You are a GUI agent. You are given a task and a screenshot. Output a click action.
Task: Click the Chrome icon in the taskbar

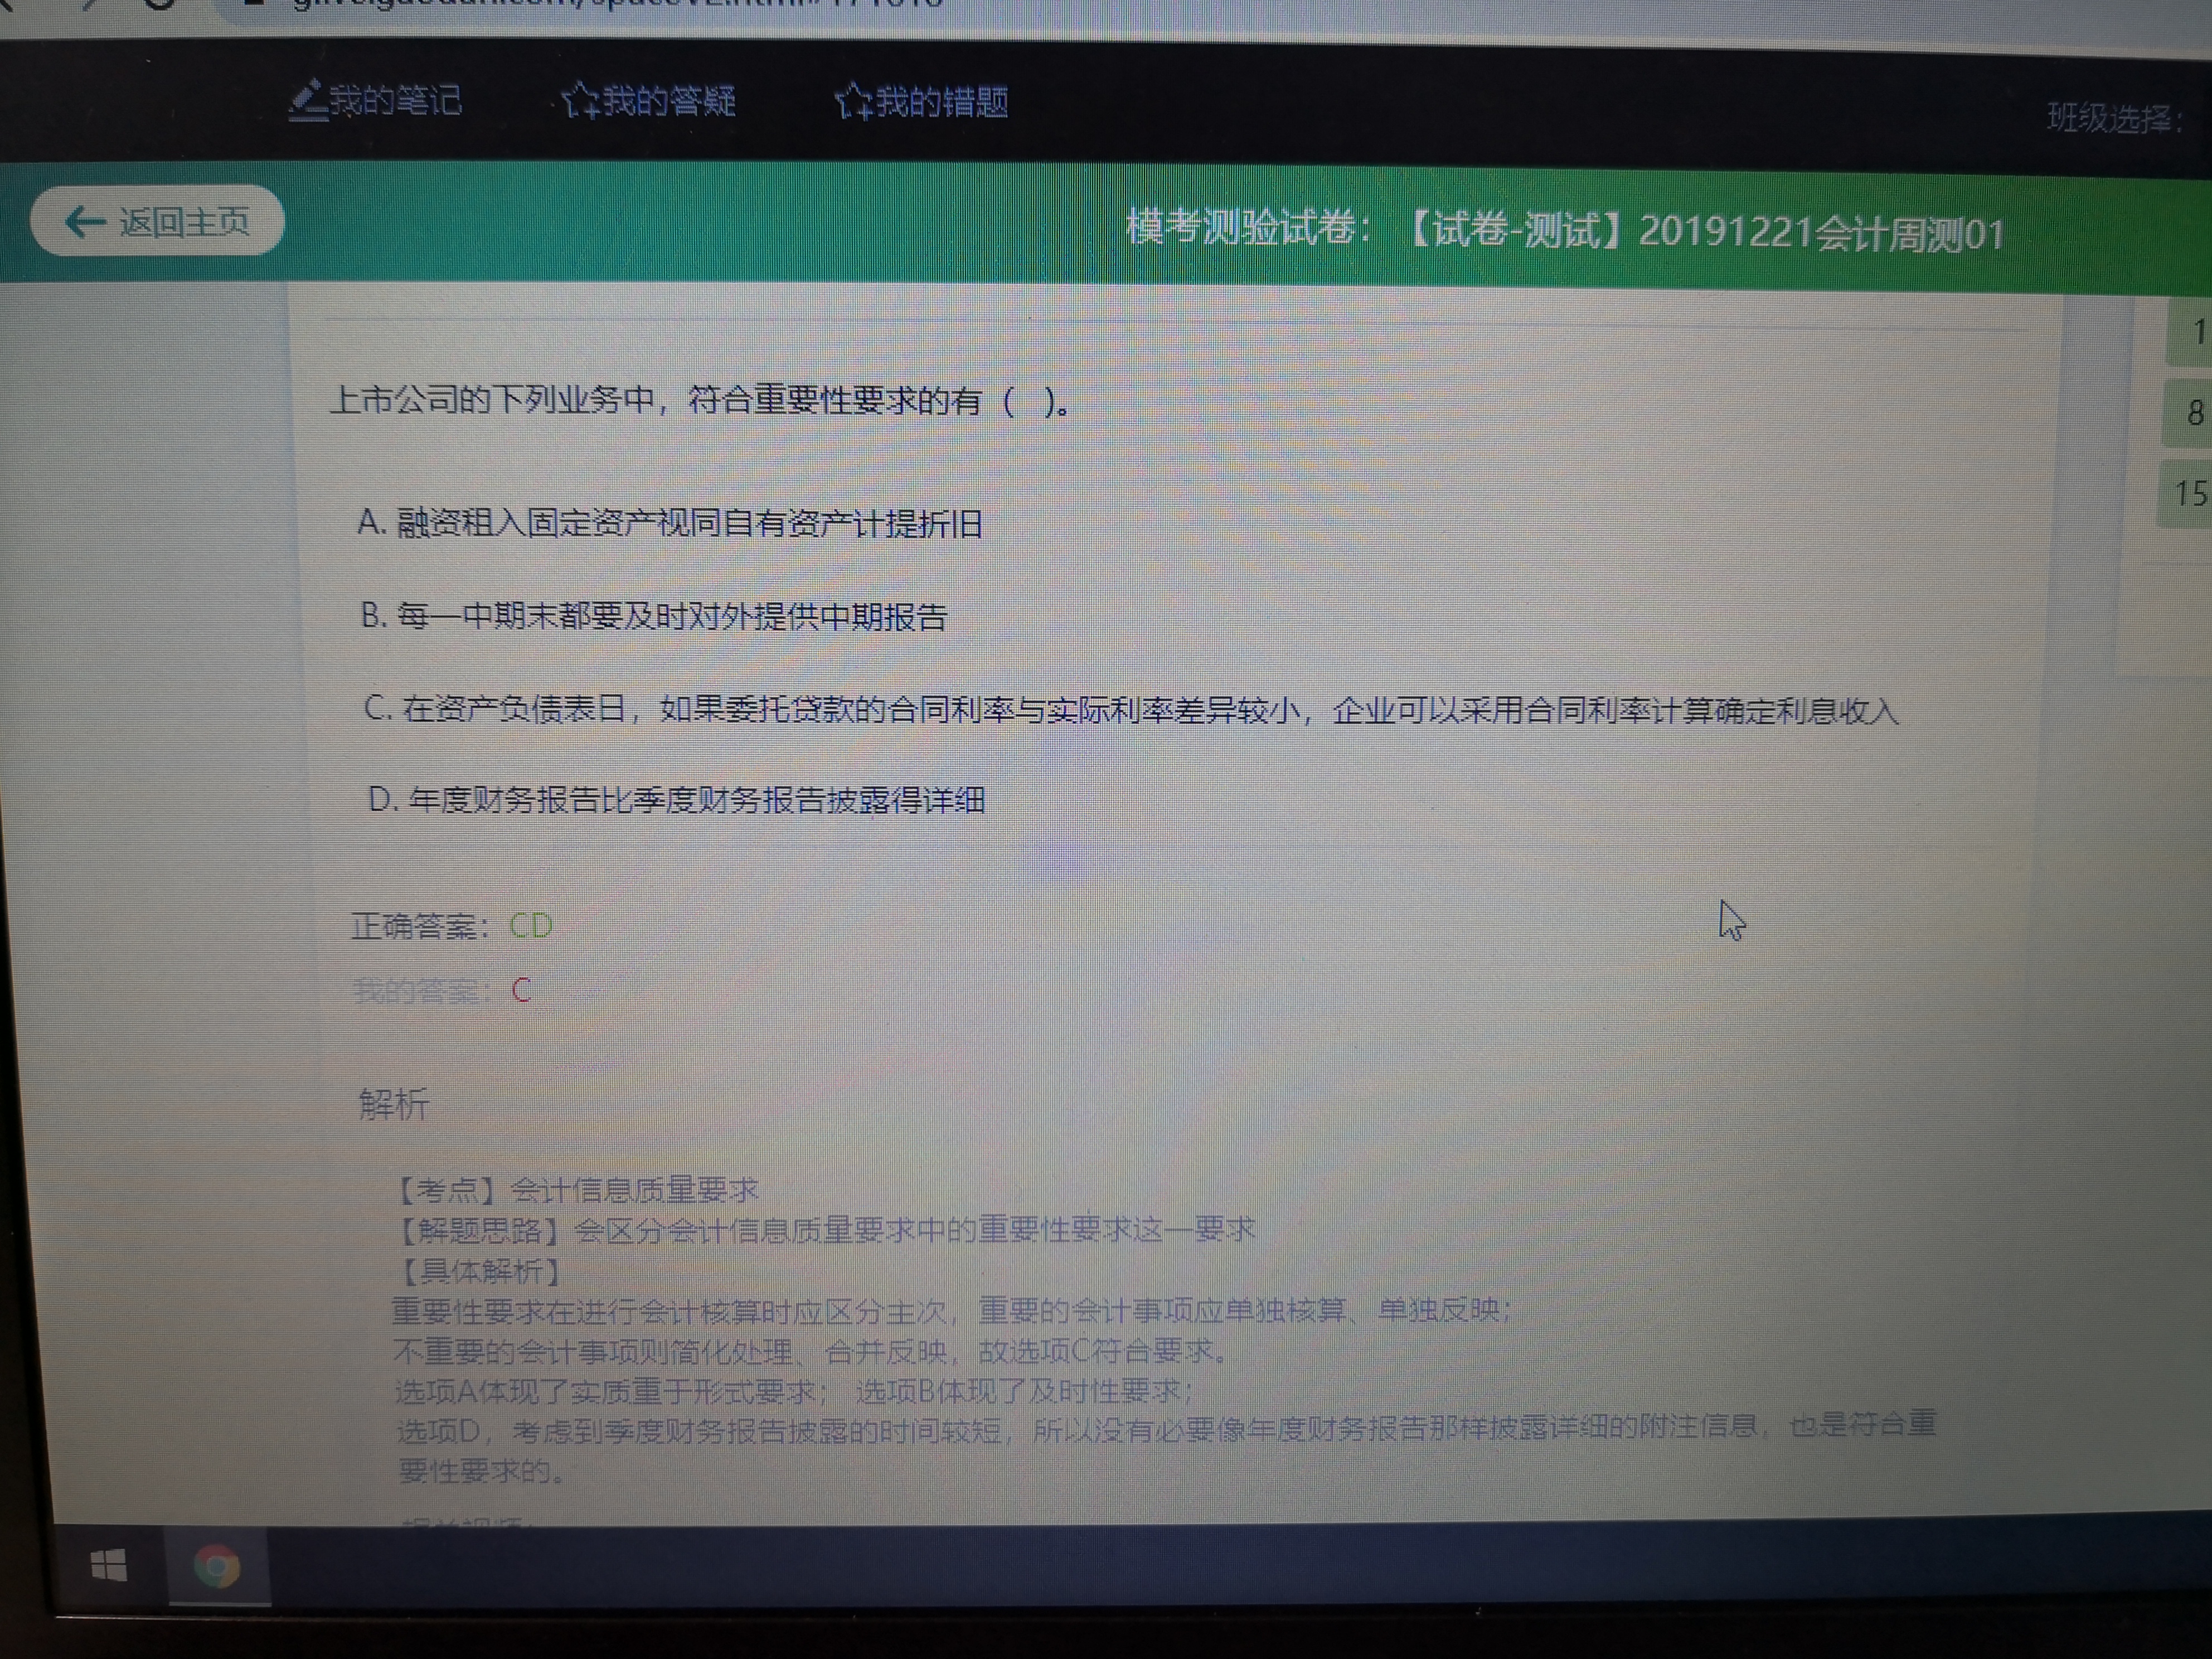coord(217,1567)
